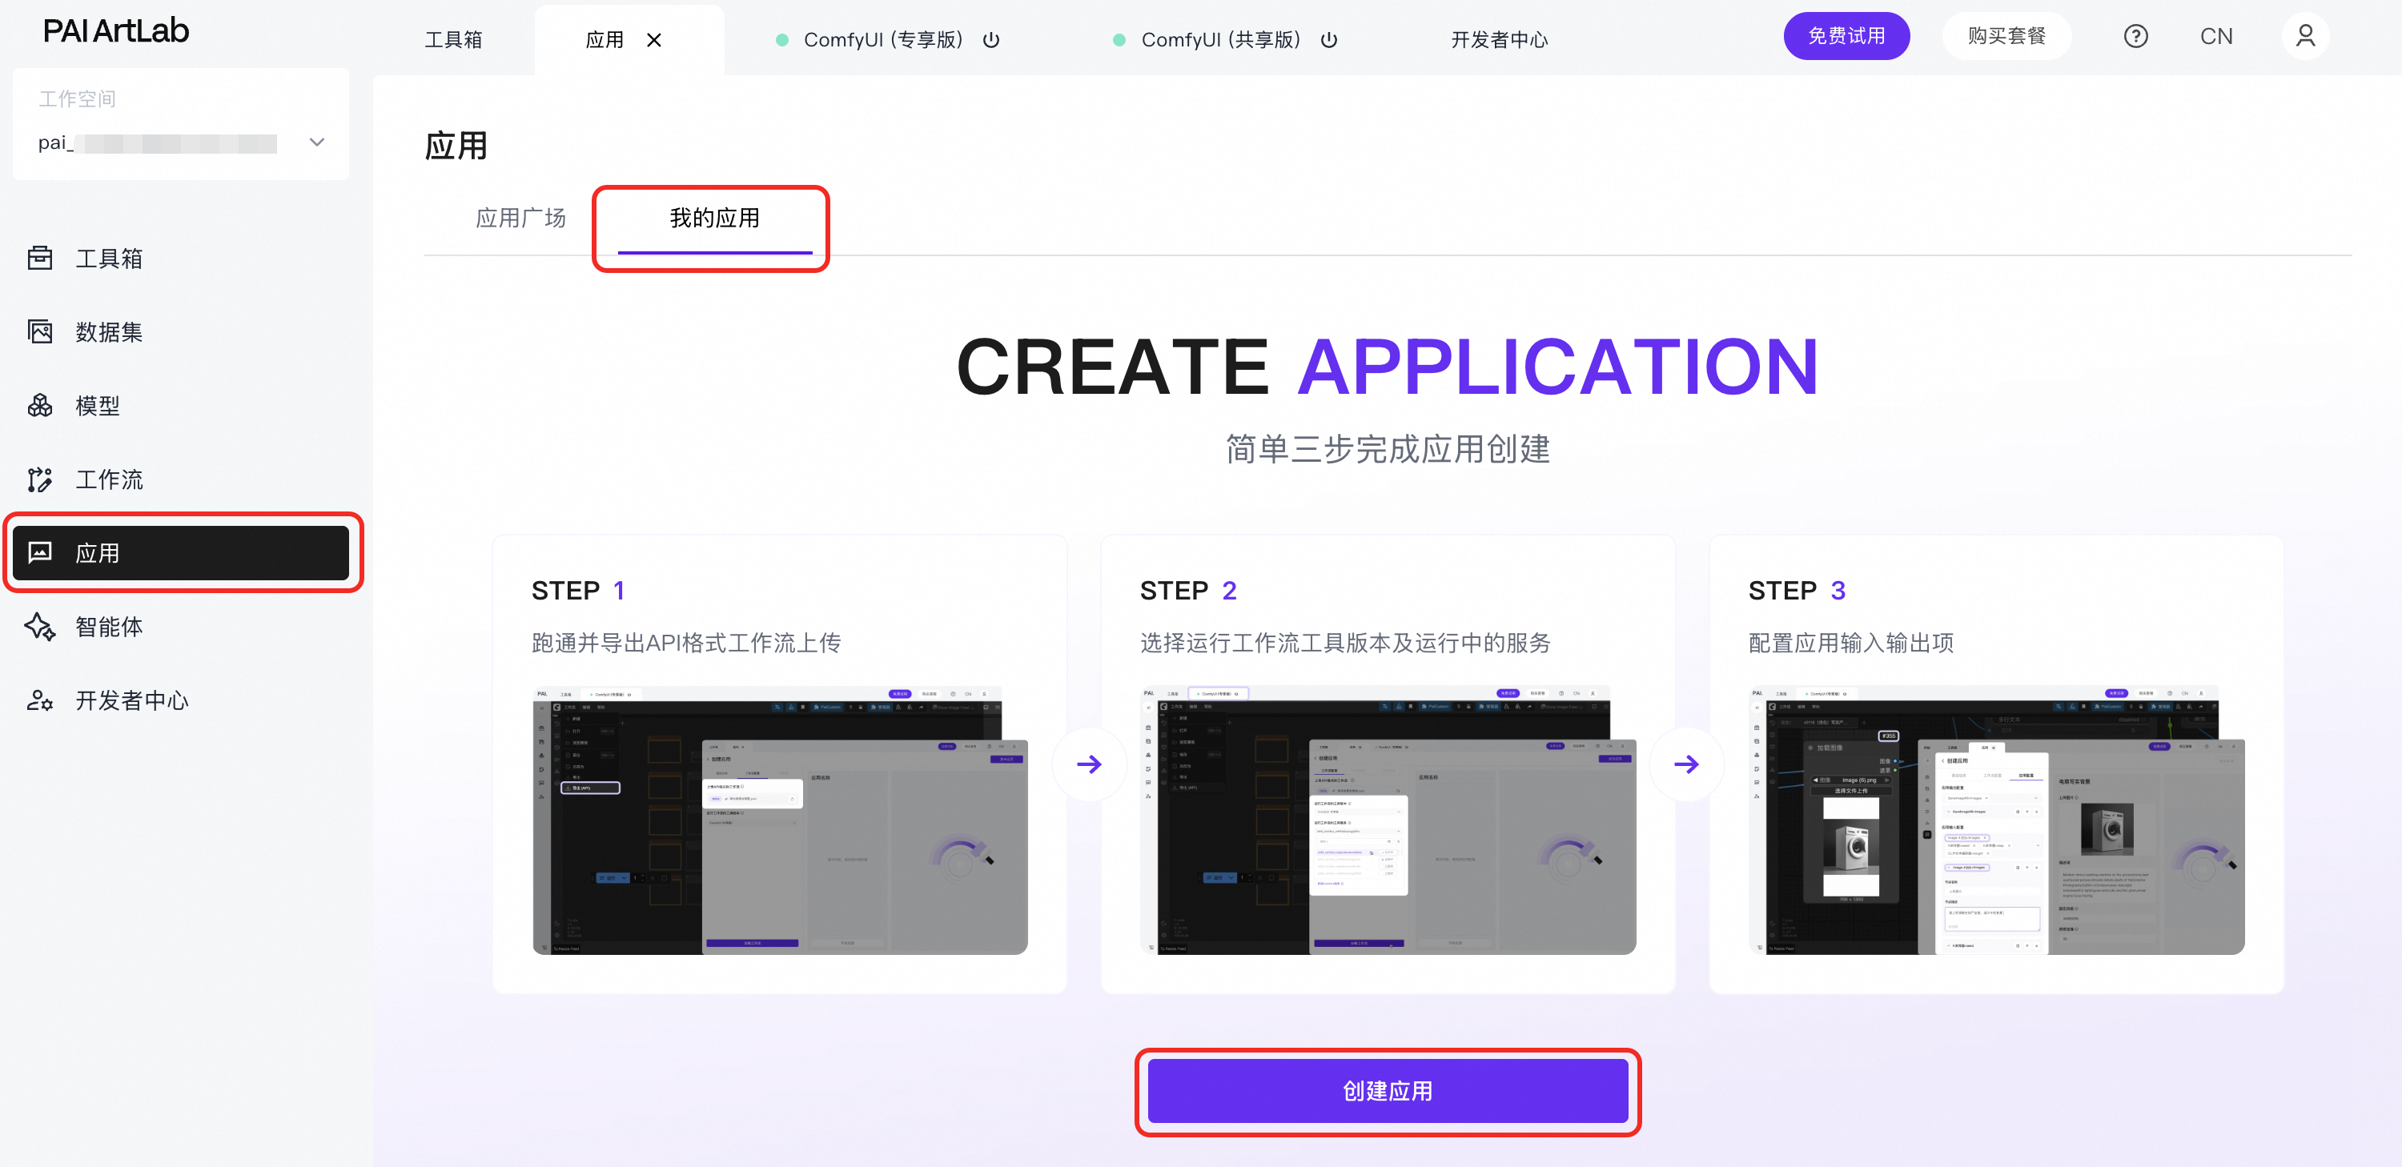The image size is (2402, 1167).
Task: Click the 模型 model cubes icon
Action: (x=40, y=406)
